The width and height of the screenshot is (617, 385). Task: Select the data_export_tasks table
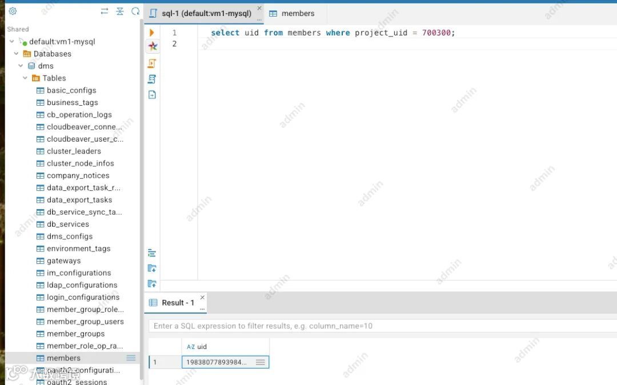pos(79,200)
